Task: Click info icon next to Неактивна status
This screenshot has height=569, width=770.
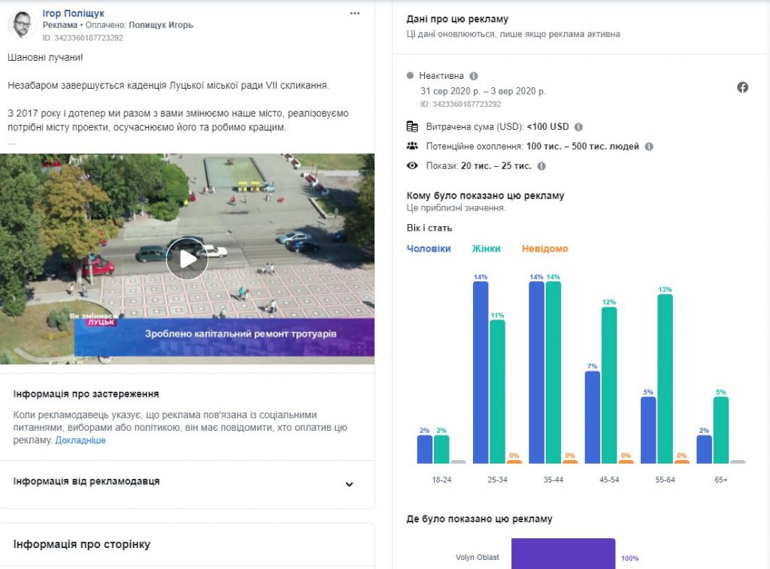Action: (x=474, y=77)
